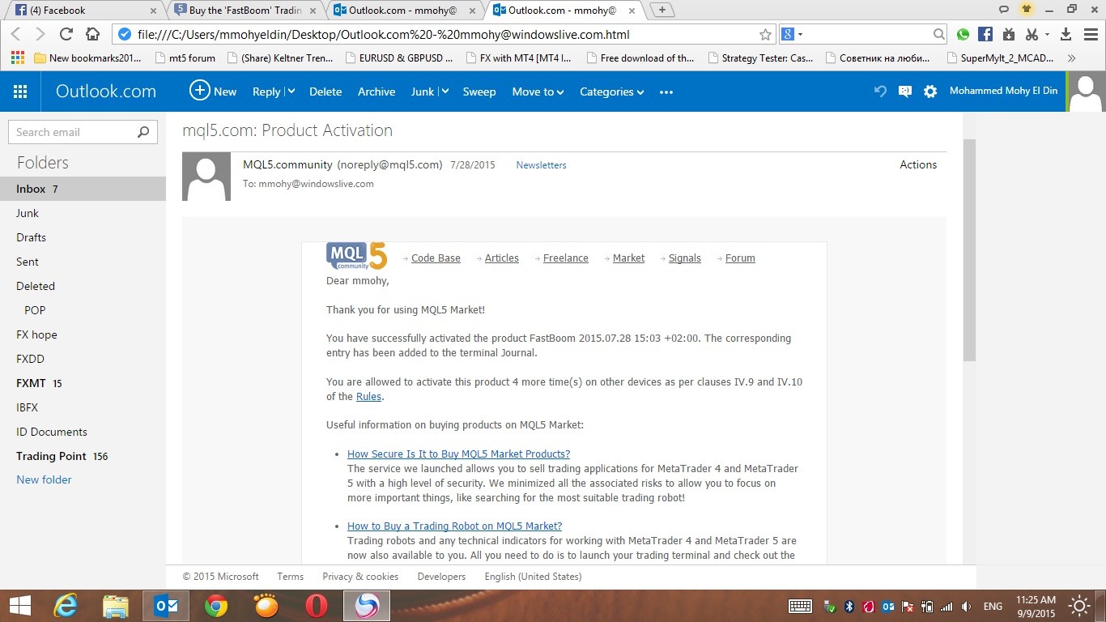Screen dimensions: 1106x622
Task: Switch to the Facebook tab
Action: coord(84,11)
